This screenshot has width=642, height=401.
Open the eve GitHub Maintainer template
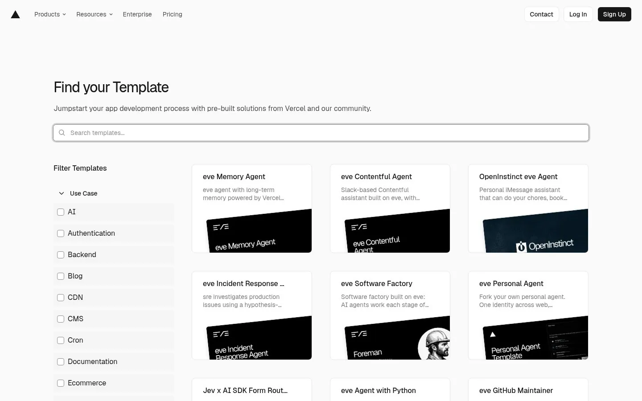tap(516, 391)
